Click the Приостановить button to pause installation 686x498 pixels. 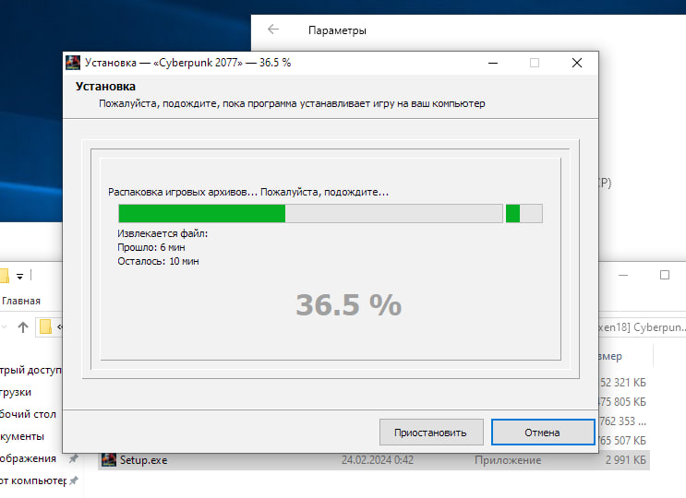[431, 433]
